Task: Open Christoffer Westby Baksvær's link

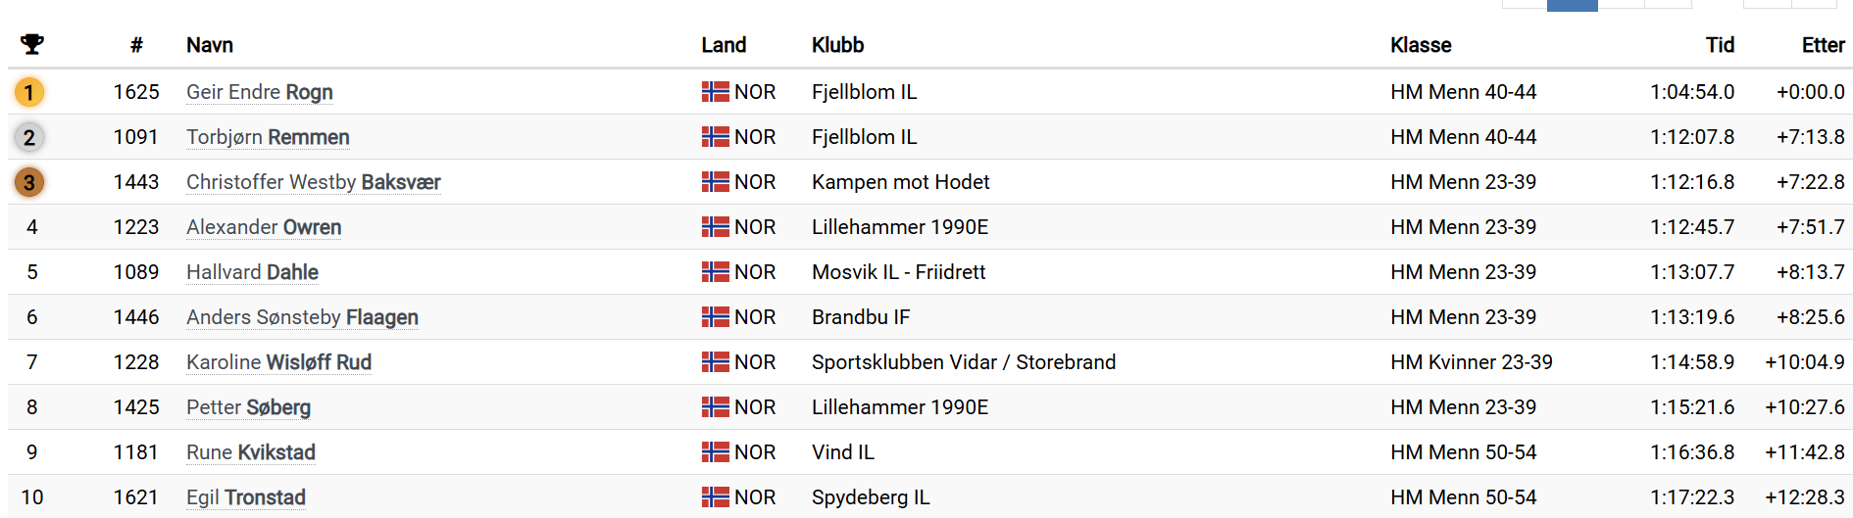Action: click(314, 182)
